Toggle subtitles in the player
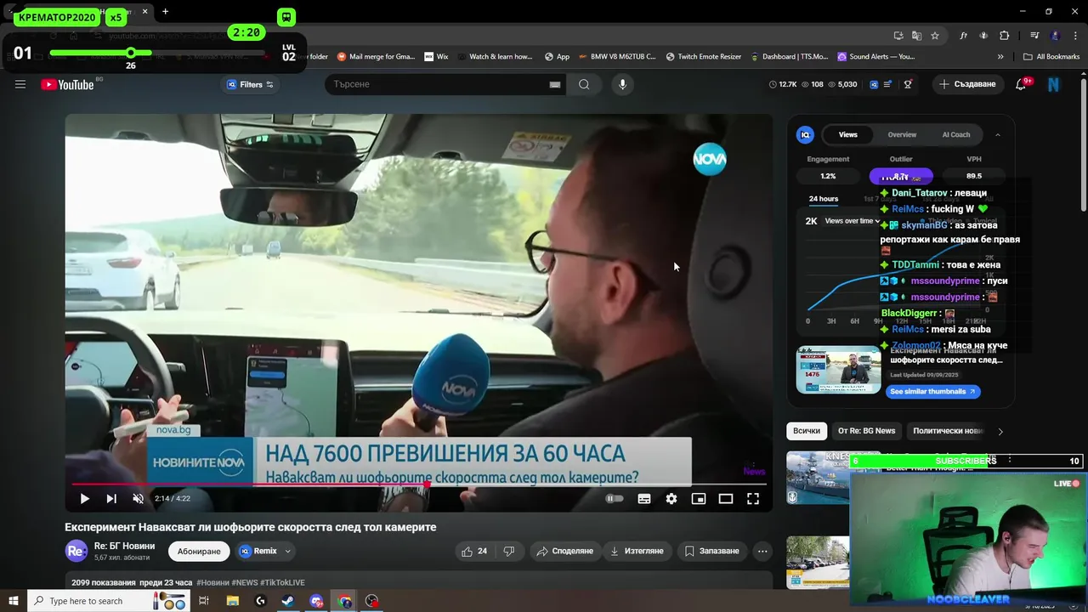Image resolution: width=1088 pixels, height=612 pixels. pos(644,499)
